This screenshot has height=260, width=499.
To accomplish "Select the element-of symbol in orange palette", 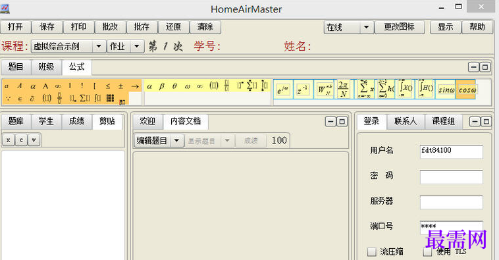I will pyautogui.click(x=20, y=99).
